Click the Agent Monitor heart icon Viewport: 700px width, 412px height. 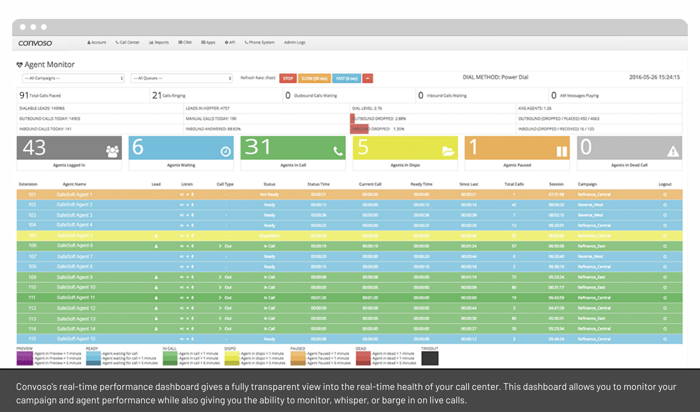(x=20, y=64)
